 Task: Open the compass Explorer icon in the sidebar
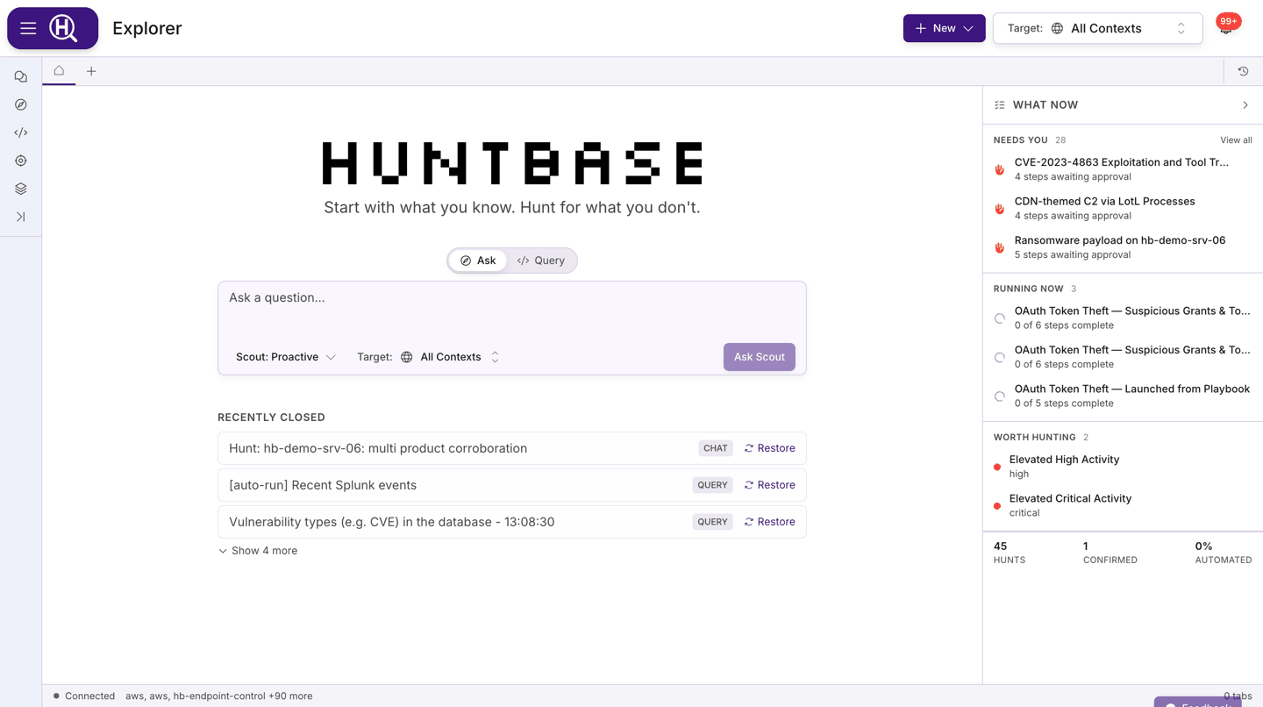click(x=21, y=104)
